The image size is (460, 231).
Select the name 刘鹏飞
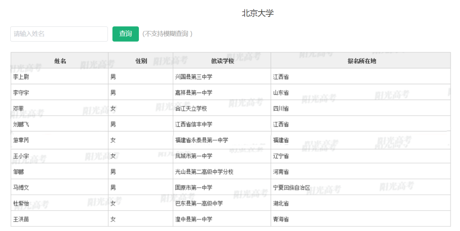[21, 124]
